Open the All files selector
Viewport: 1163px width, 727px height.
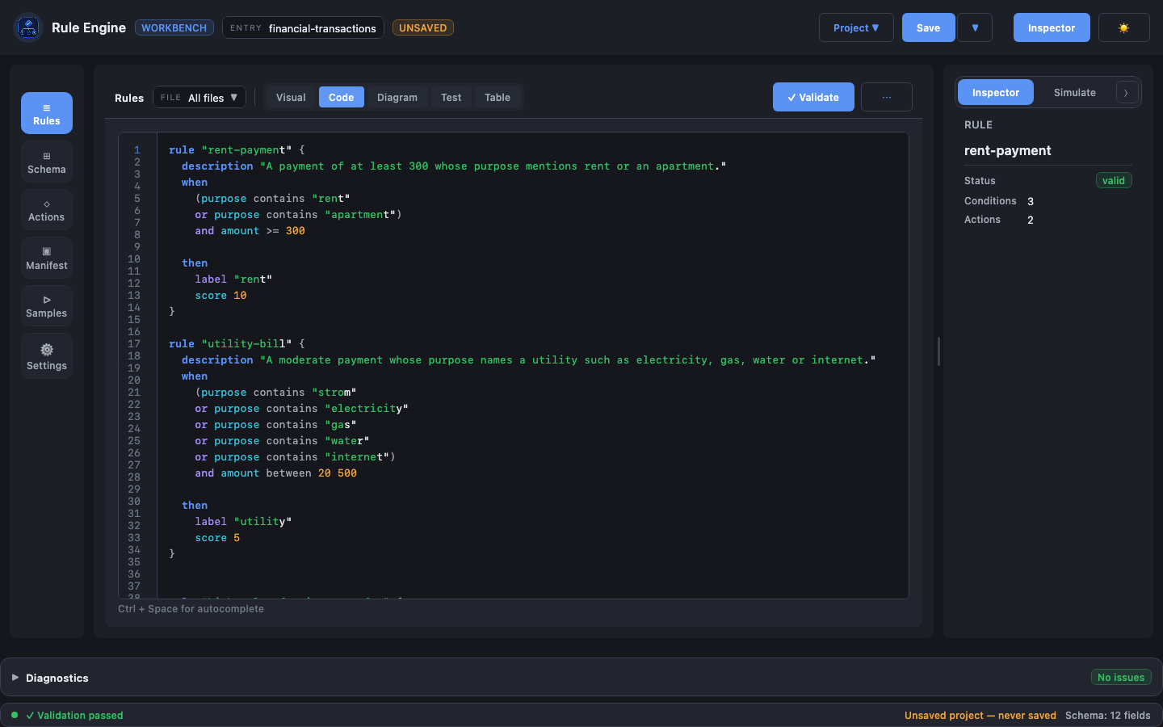[199, 98]
